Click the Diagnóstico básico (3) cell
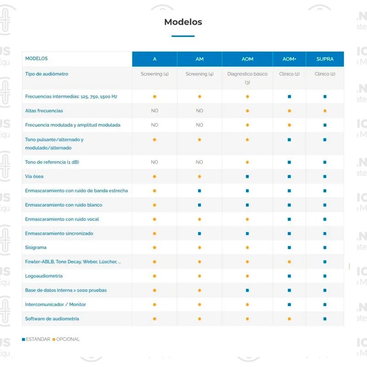 (247, 78)
